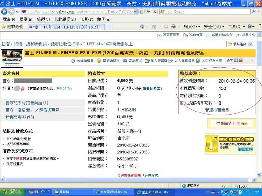Click the magnifier search button
The image size is (262, 196).
pyautogui.click(x=254, y=11)
